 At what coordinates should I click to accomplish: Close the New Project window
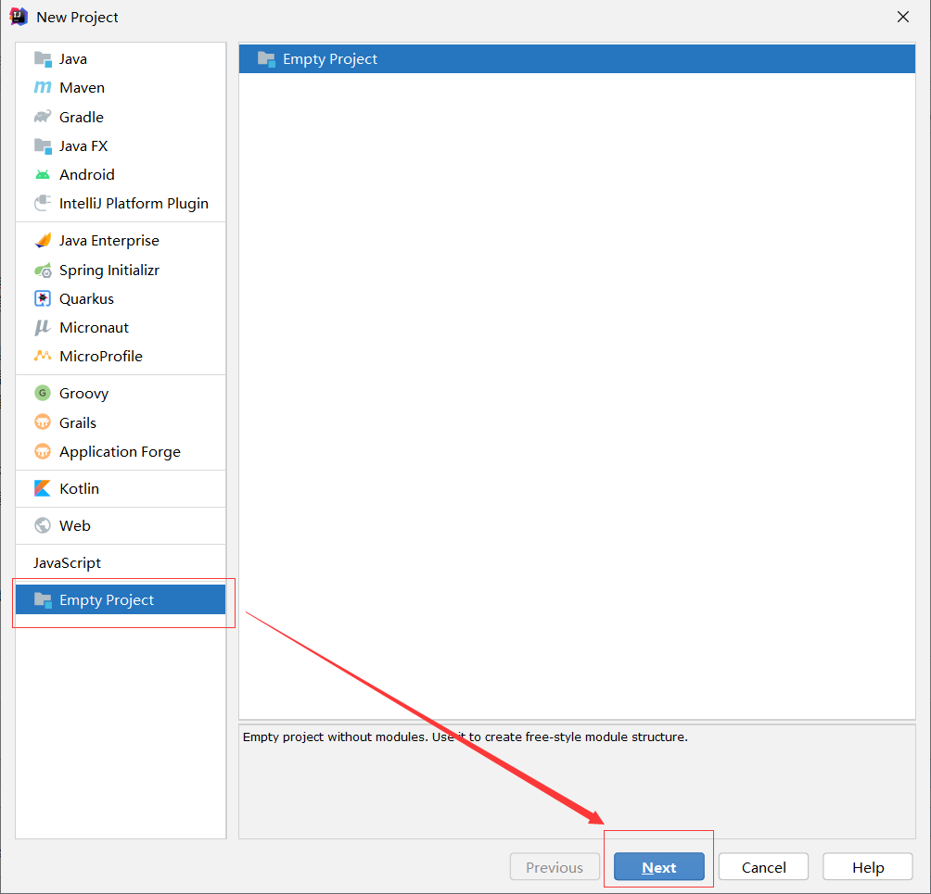(903, 17)
